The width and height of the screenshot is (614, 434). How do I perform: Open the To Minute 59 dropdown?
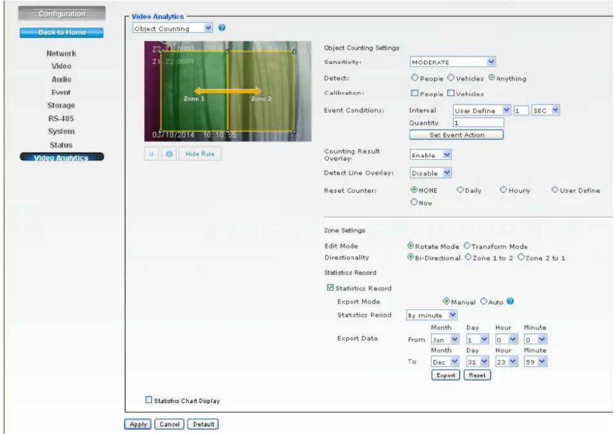click(535, 362)
